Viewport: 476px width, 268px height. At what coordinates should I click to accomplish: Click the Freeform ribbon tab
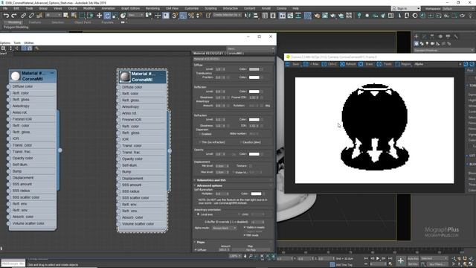tap(35, 22)
